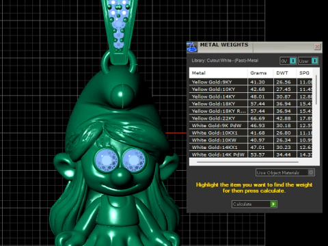Select the right eye gemstone on model
This screenshot has height=246, width=328.
pyautogui.click(x=134, y=160)
